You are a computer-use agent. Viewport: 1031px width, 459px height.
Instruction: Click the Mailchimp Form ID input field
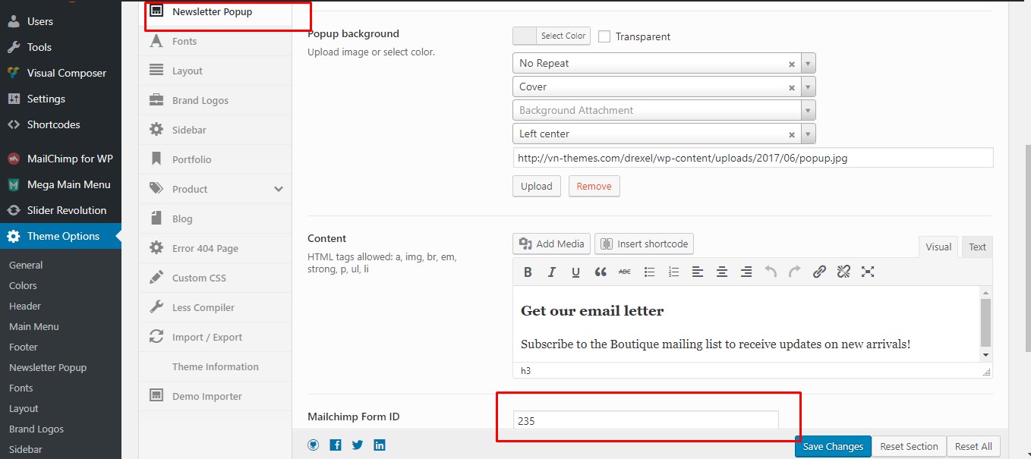(x=646, y=420)
